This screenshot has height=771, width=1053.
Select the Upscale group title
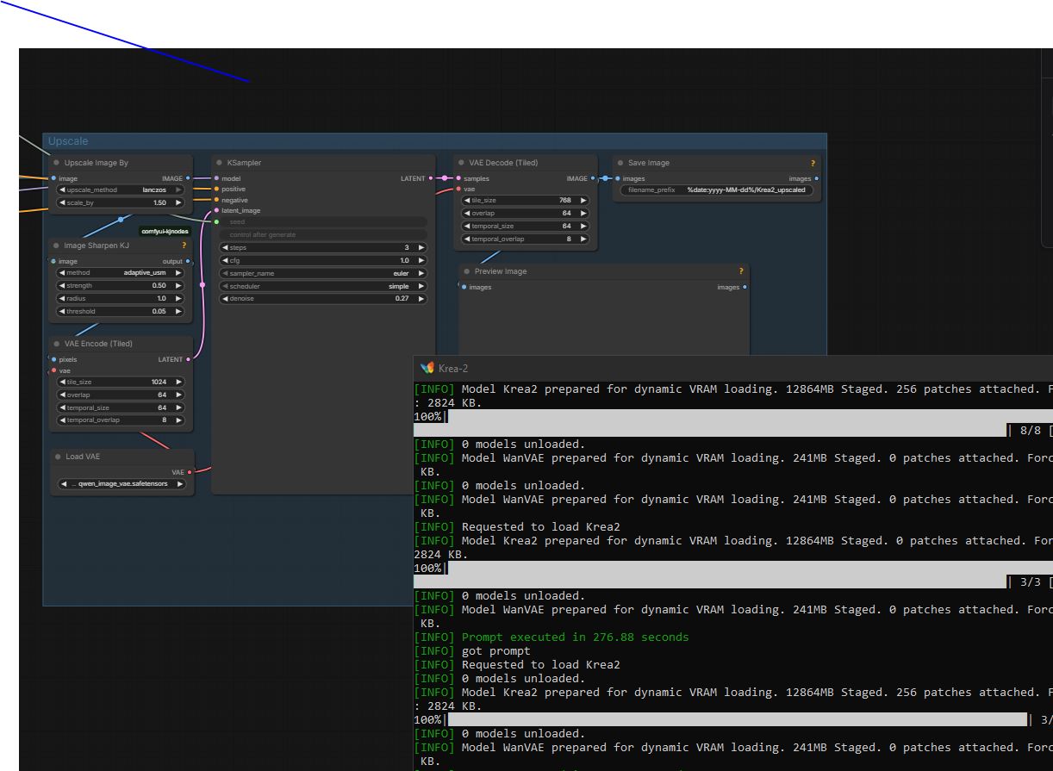[x=68, y=141]
